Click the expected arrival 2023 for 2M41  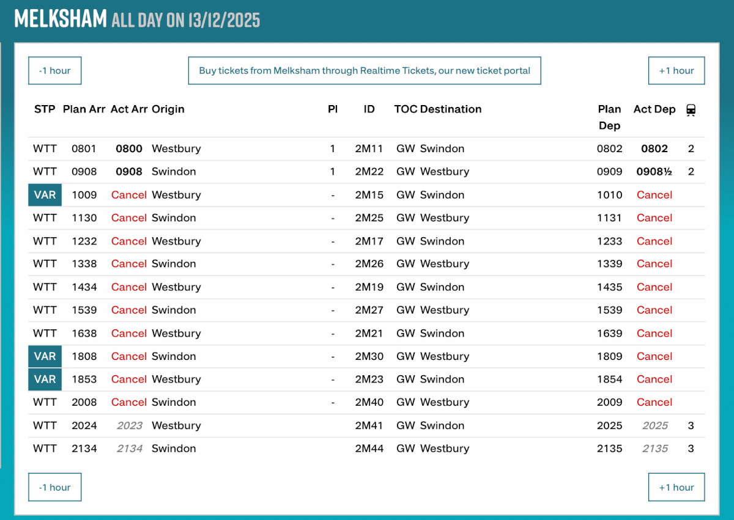pos(129,425)
